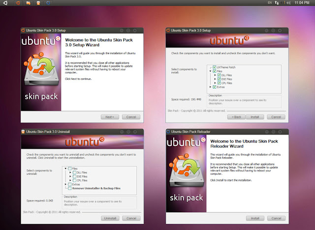Click the blue circular refresh icon in top panel
Screen dimensions: 315x230
pos(48,3)
